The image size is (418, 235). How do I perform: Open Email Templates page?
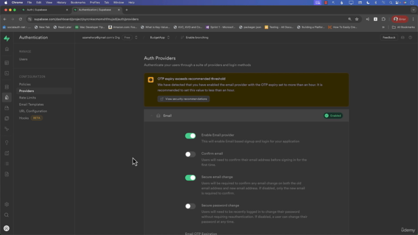(31, 104)
